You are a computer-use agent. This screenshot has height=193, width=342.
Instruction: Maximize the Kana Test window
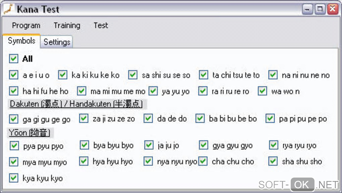pos(320,9)
